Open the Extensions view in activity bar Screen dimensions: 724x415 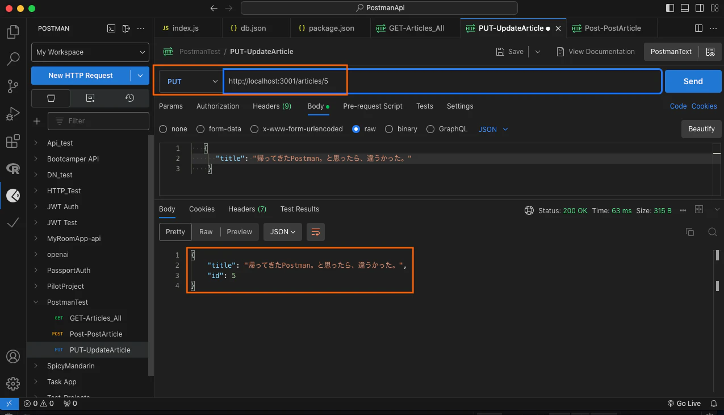pos(12,141)
